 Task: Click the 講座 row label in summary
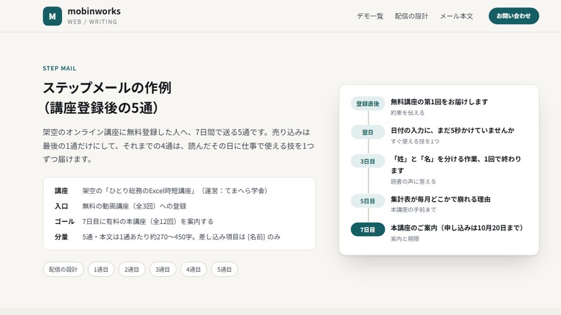(x=61, y=191)
